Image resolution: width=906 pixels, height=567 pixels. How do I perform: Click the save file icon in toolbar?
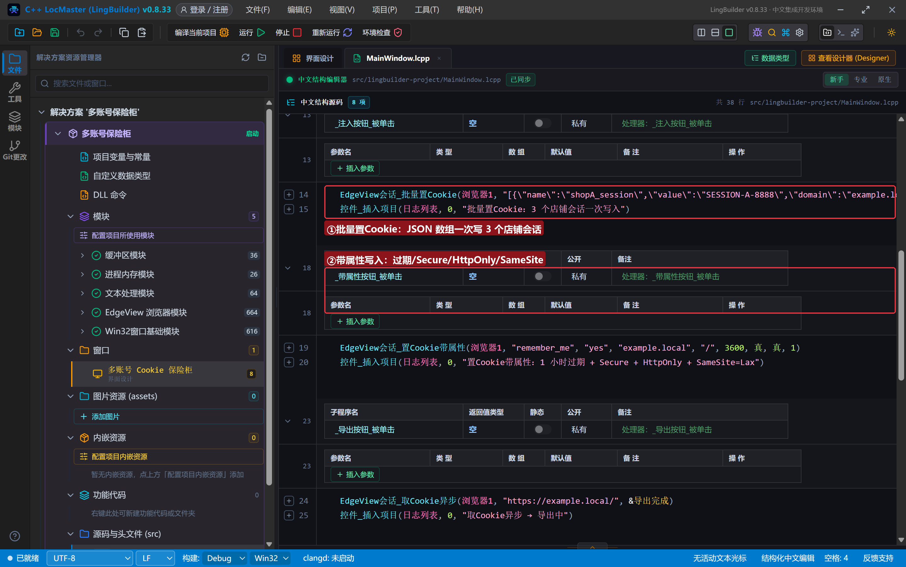[55, 33]
